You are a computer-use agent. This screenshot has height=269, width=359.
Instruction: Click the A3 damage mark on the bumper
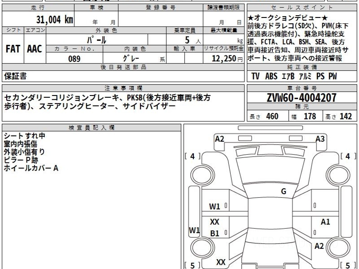pyautogui.click(x=320, y=139)
